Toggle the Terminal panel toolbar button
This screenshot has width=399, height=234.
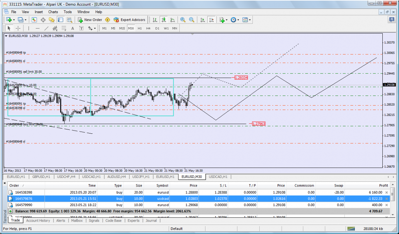click(x=60, y=20)
